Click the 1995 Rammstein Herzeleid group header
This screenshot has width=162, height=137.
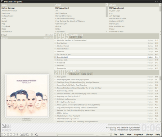click(x=107, y=36)
